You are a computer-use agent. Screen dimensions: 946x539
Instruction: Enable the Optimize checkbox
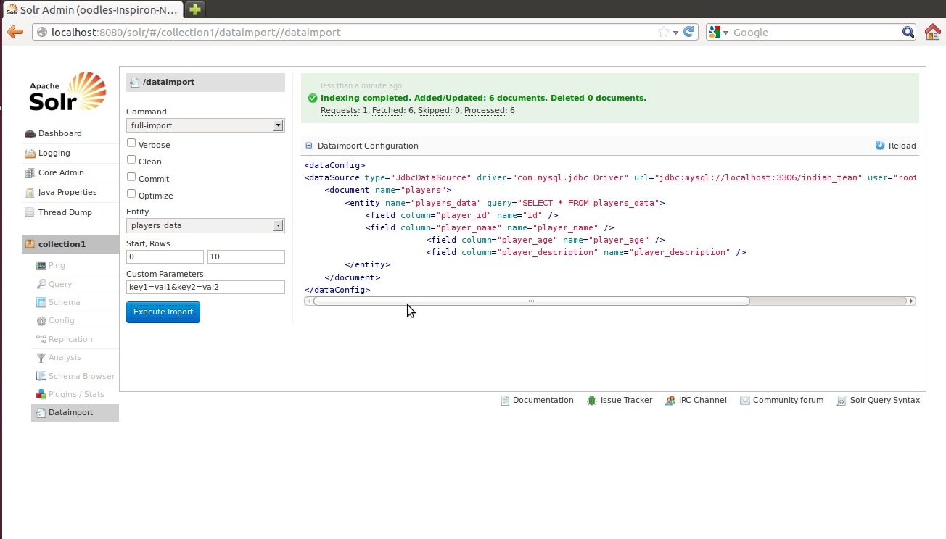coord(131,193)
